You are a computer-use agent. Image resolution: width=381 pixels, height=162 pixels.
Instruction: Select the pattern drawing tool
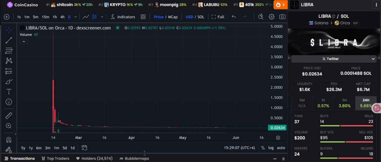[9, 61]
